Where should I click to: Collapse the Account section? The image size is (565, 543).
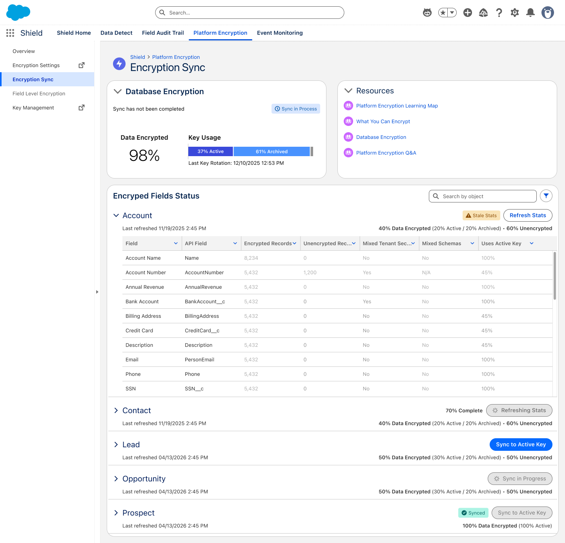(x=116, y=215)
